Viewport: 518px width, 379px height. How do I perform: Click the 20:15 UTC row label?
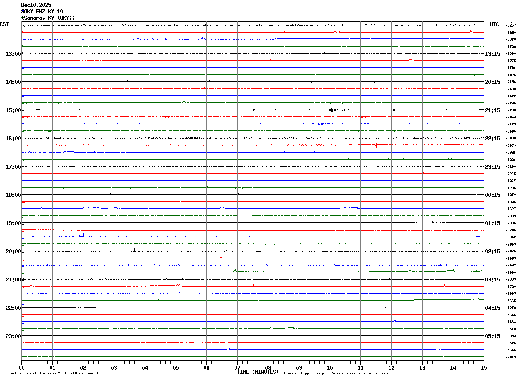coord(493,82)
